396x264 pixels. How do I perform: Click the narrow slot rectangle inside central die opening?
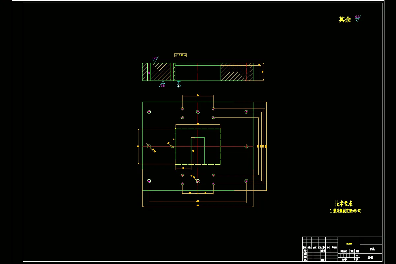click(198, 151)
